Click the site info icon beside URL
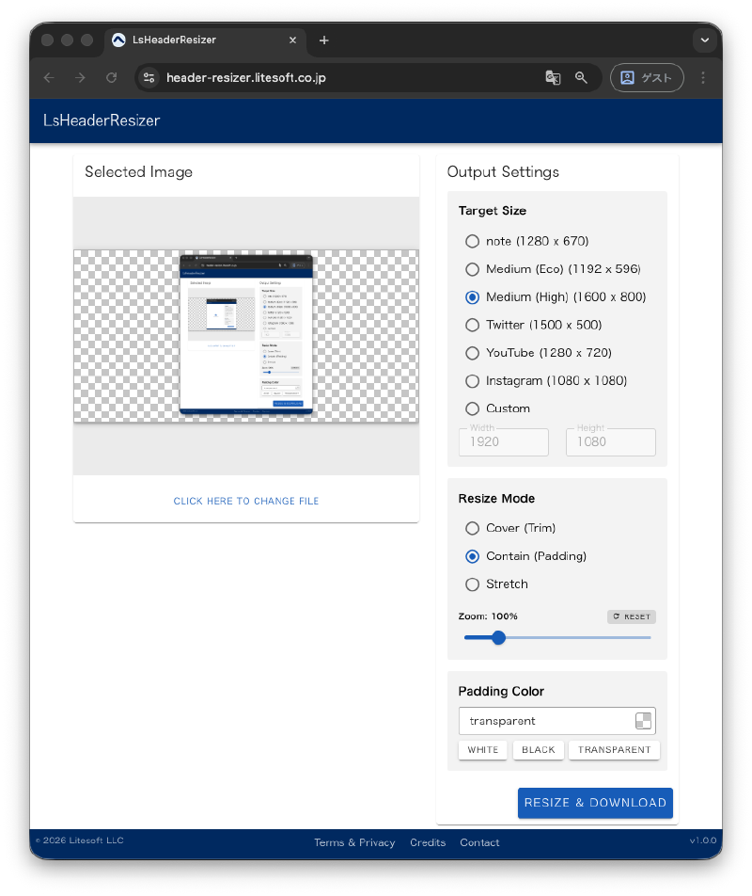 [x=149, y=78]
